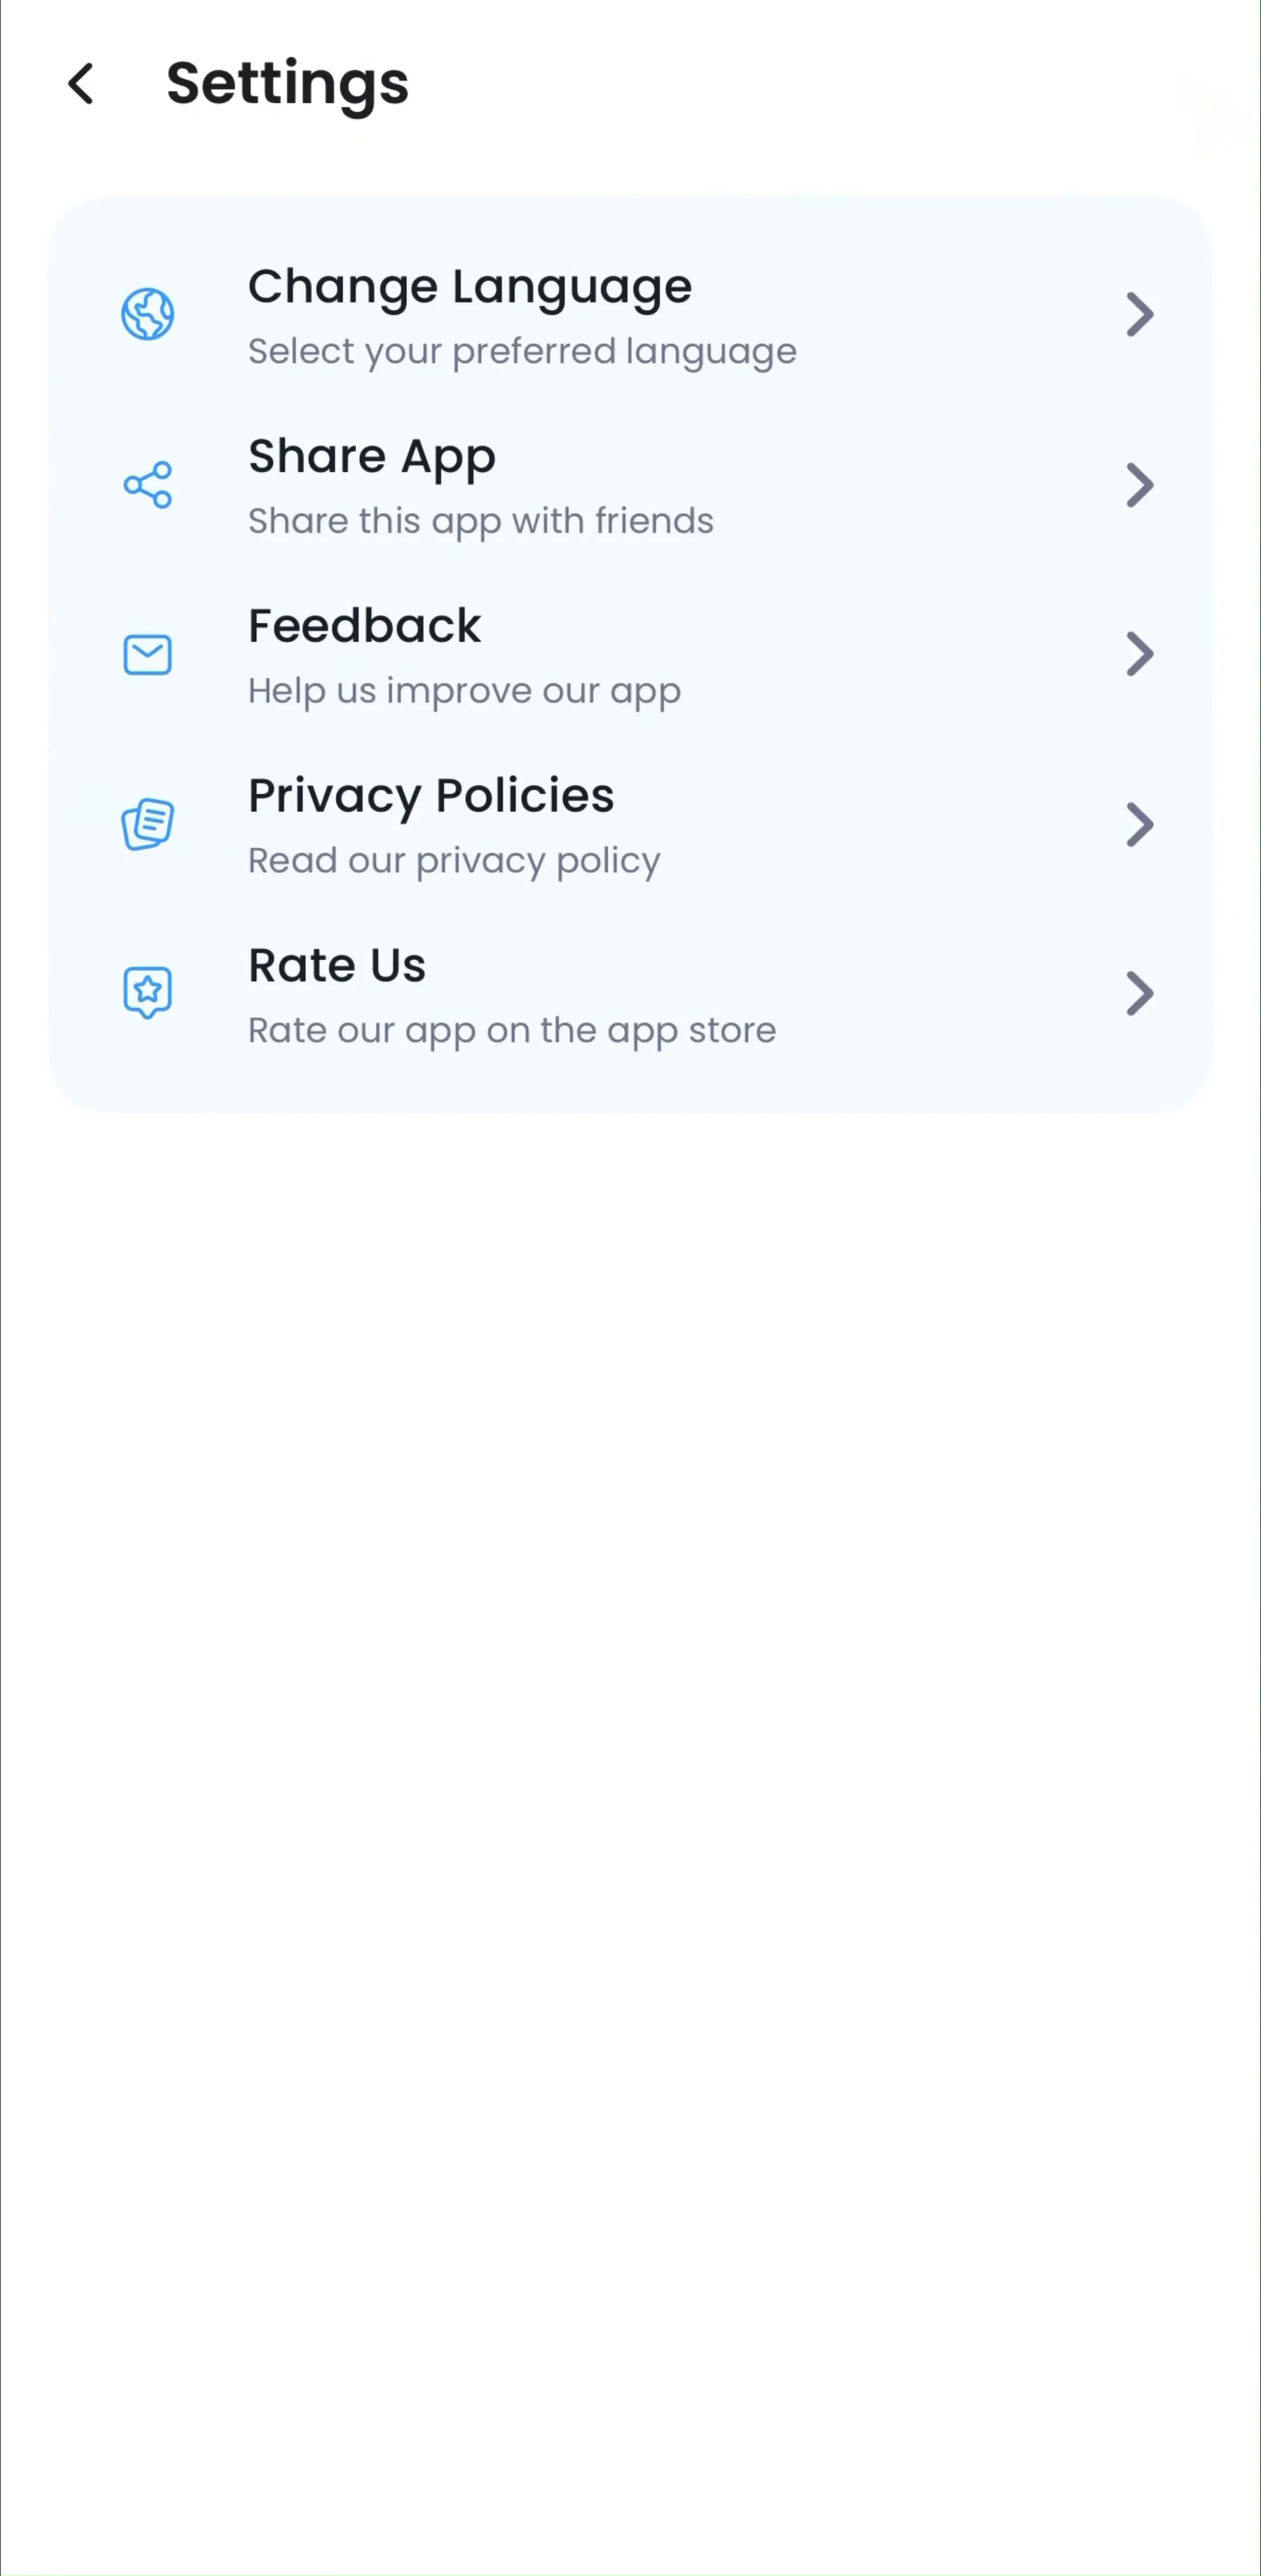
Task: Click "Read our privacy policy" text
Action: pos(454,861)
